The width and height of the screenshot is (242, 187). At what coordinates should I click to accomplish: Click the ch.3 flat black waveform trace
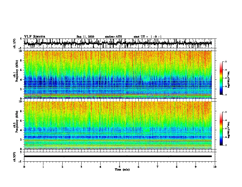[x=118, y=156]
